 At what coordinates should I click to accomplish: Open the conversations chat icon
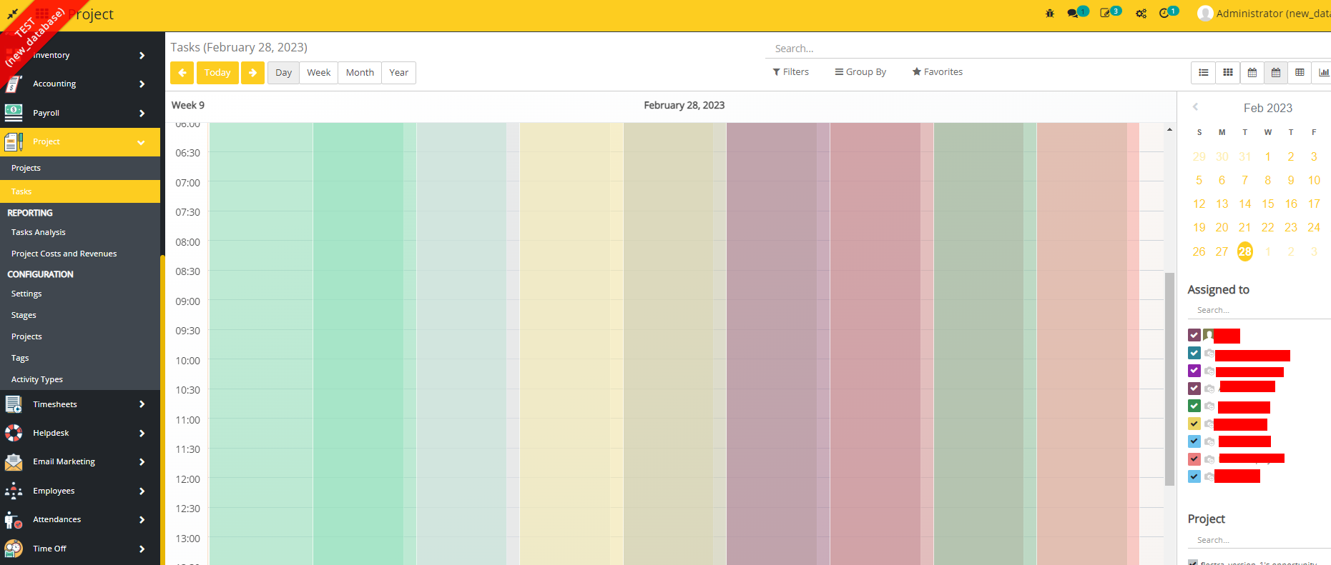[1073, 14]
